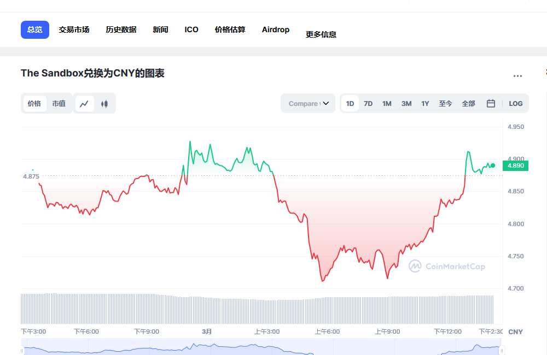
Task: Switch to line chart view icon
Action: [84, 104]
